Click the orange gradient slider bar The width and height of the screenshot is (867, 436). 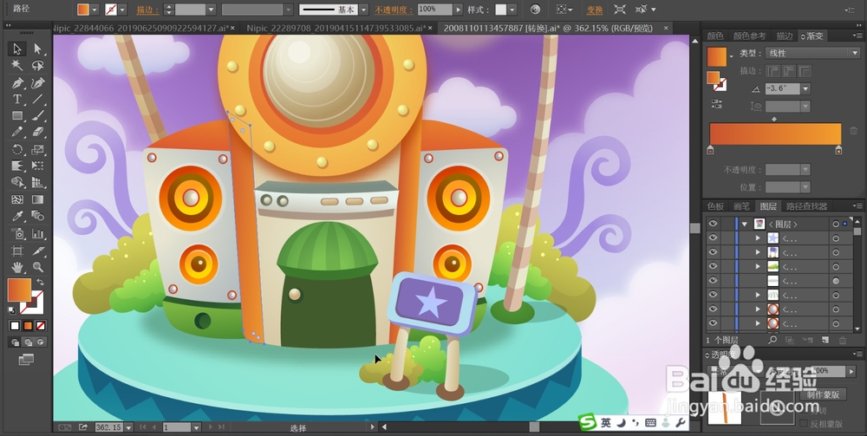coord(774,133)
